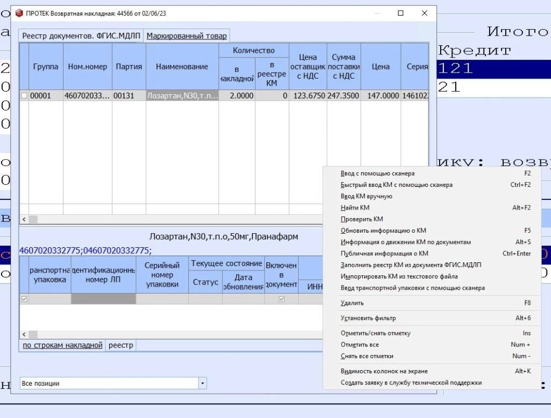
Task: Click the supplier price 123.6750
Action: pyautogui.click(x=308, y=96)
